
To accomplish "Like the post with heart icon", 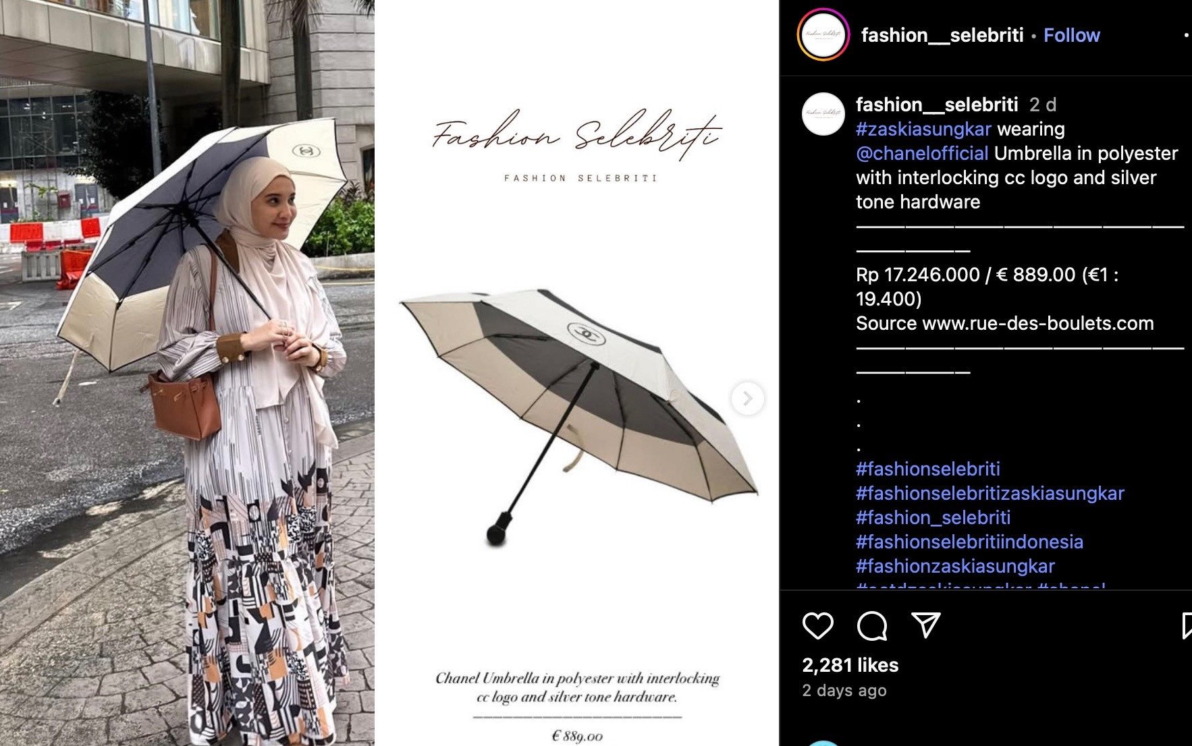I will pyautogui.click(x=817, y=626).
